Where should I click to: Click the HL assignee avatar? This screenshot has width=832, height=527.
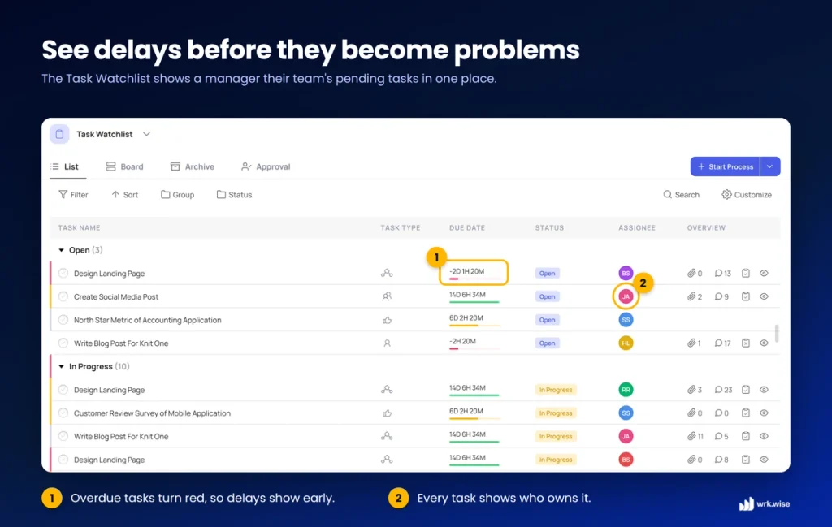pyautogui.click(x=626, y=343)
